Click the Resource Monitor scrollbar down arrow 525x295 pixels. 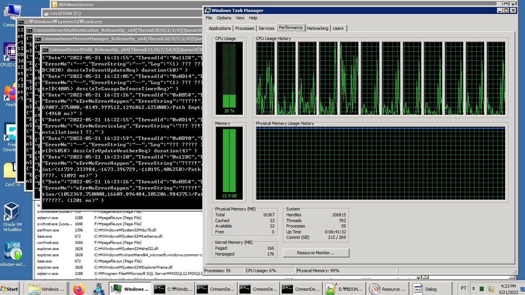418,277
